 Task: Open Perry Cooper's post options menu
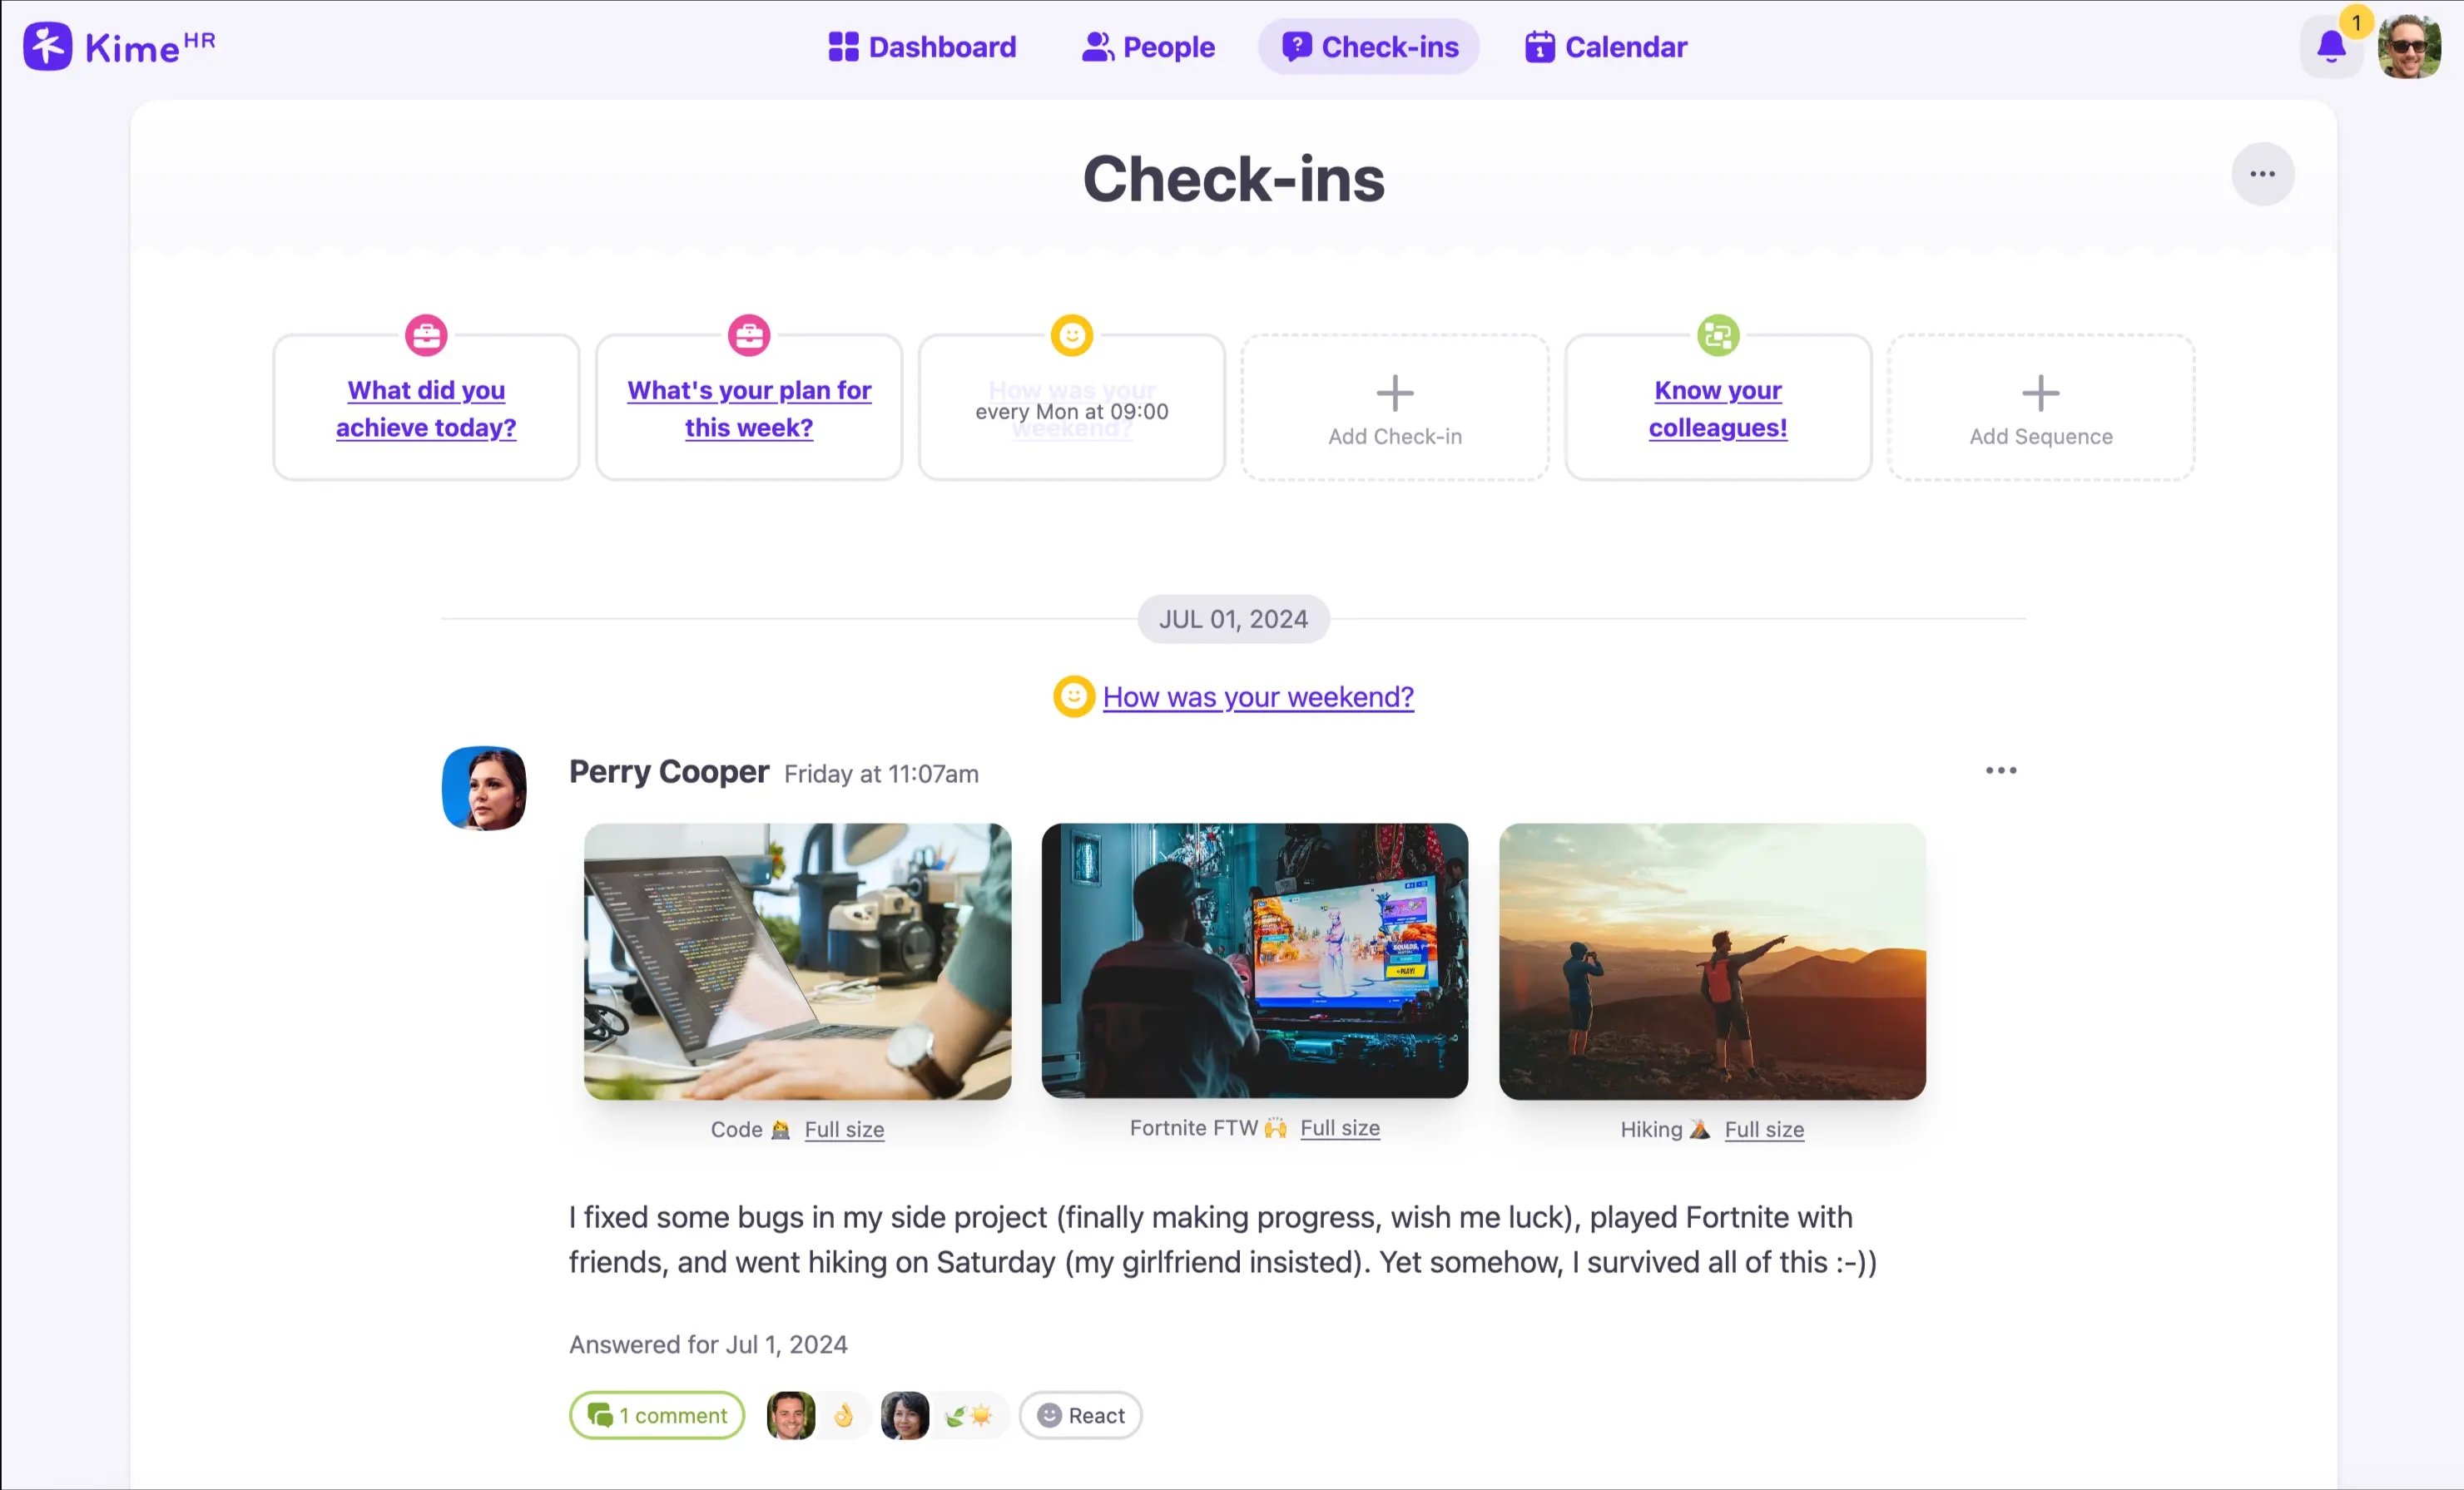click(2000, 770)
